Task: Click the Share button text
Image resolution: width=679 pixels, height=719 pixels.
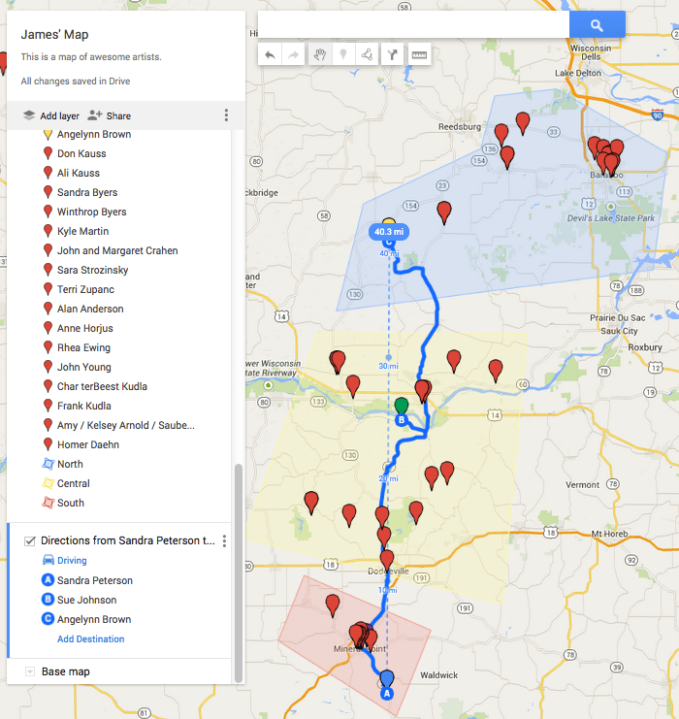Action: [x=118, y=116]
